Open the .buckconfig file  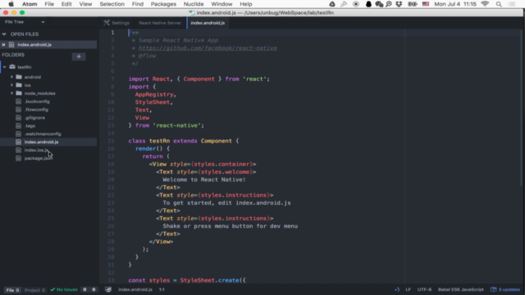pos(37,102)
